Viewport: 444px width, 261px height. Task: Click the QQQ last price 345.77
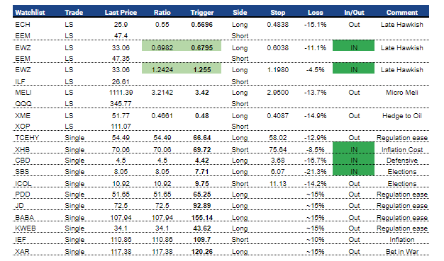[121, 104]
